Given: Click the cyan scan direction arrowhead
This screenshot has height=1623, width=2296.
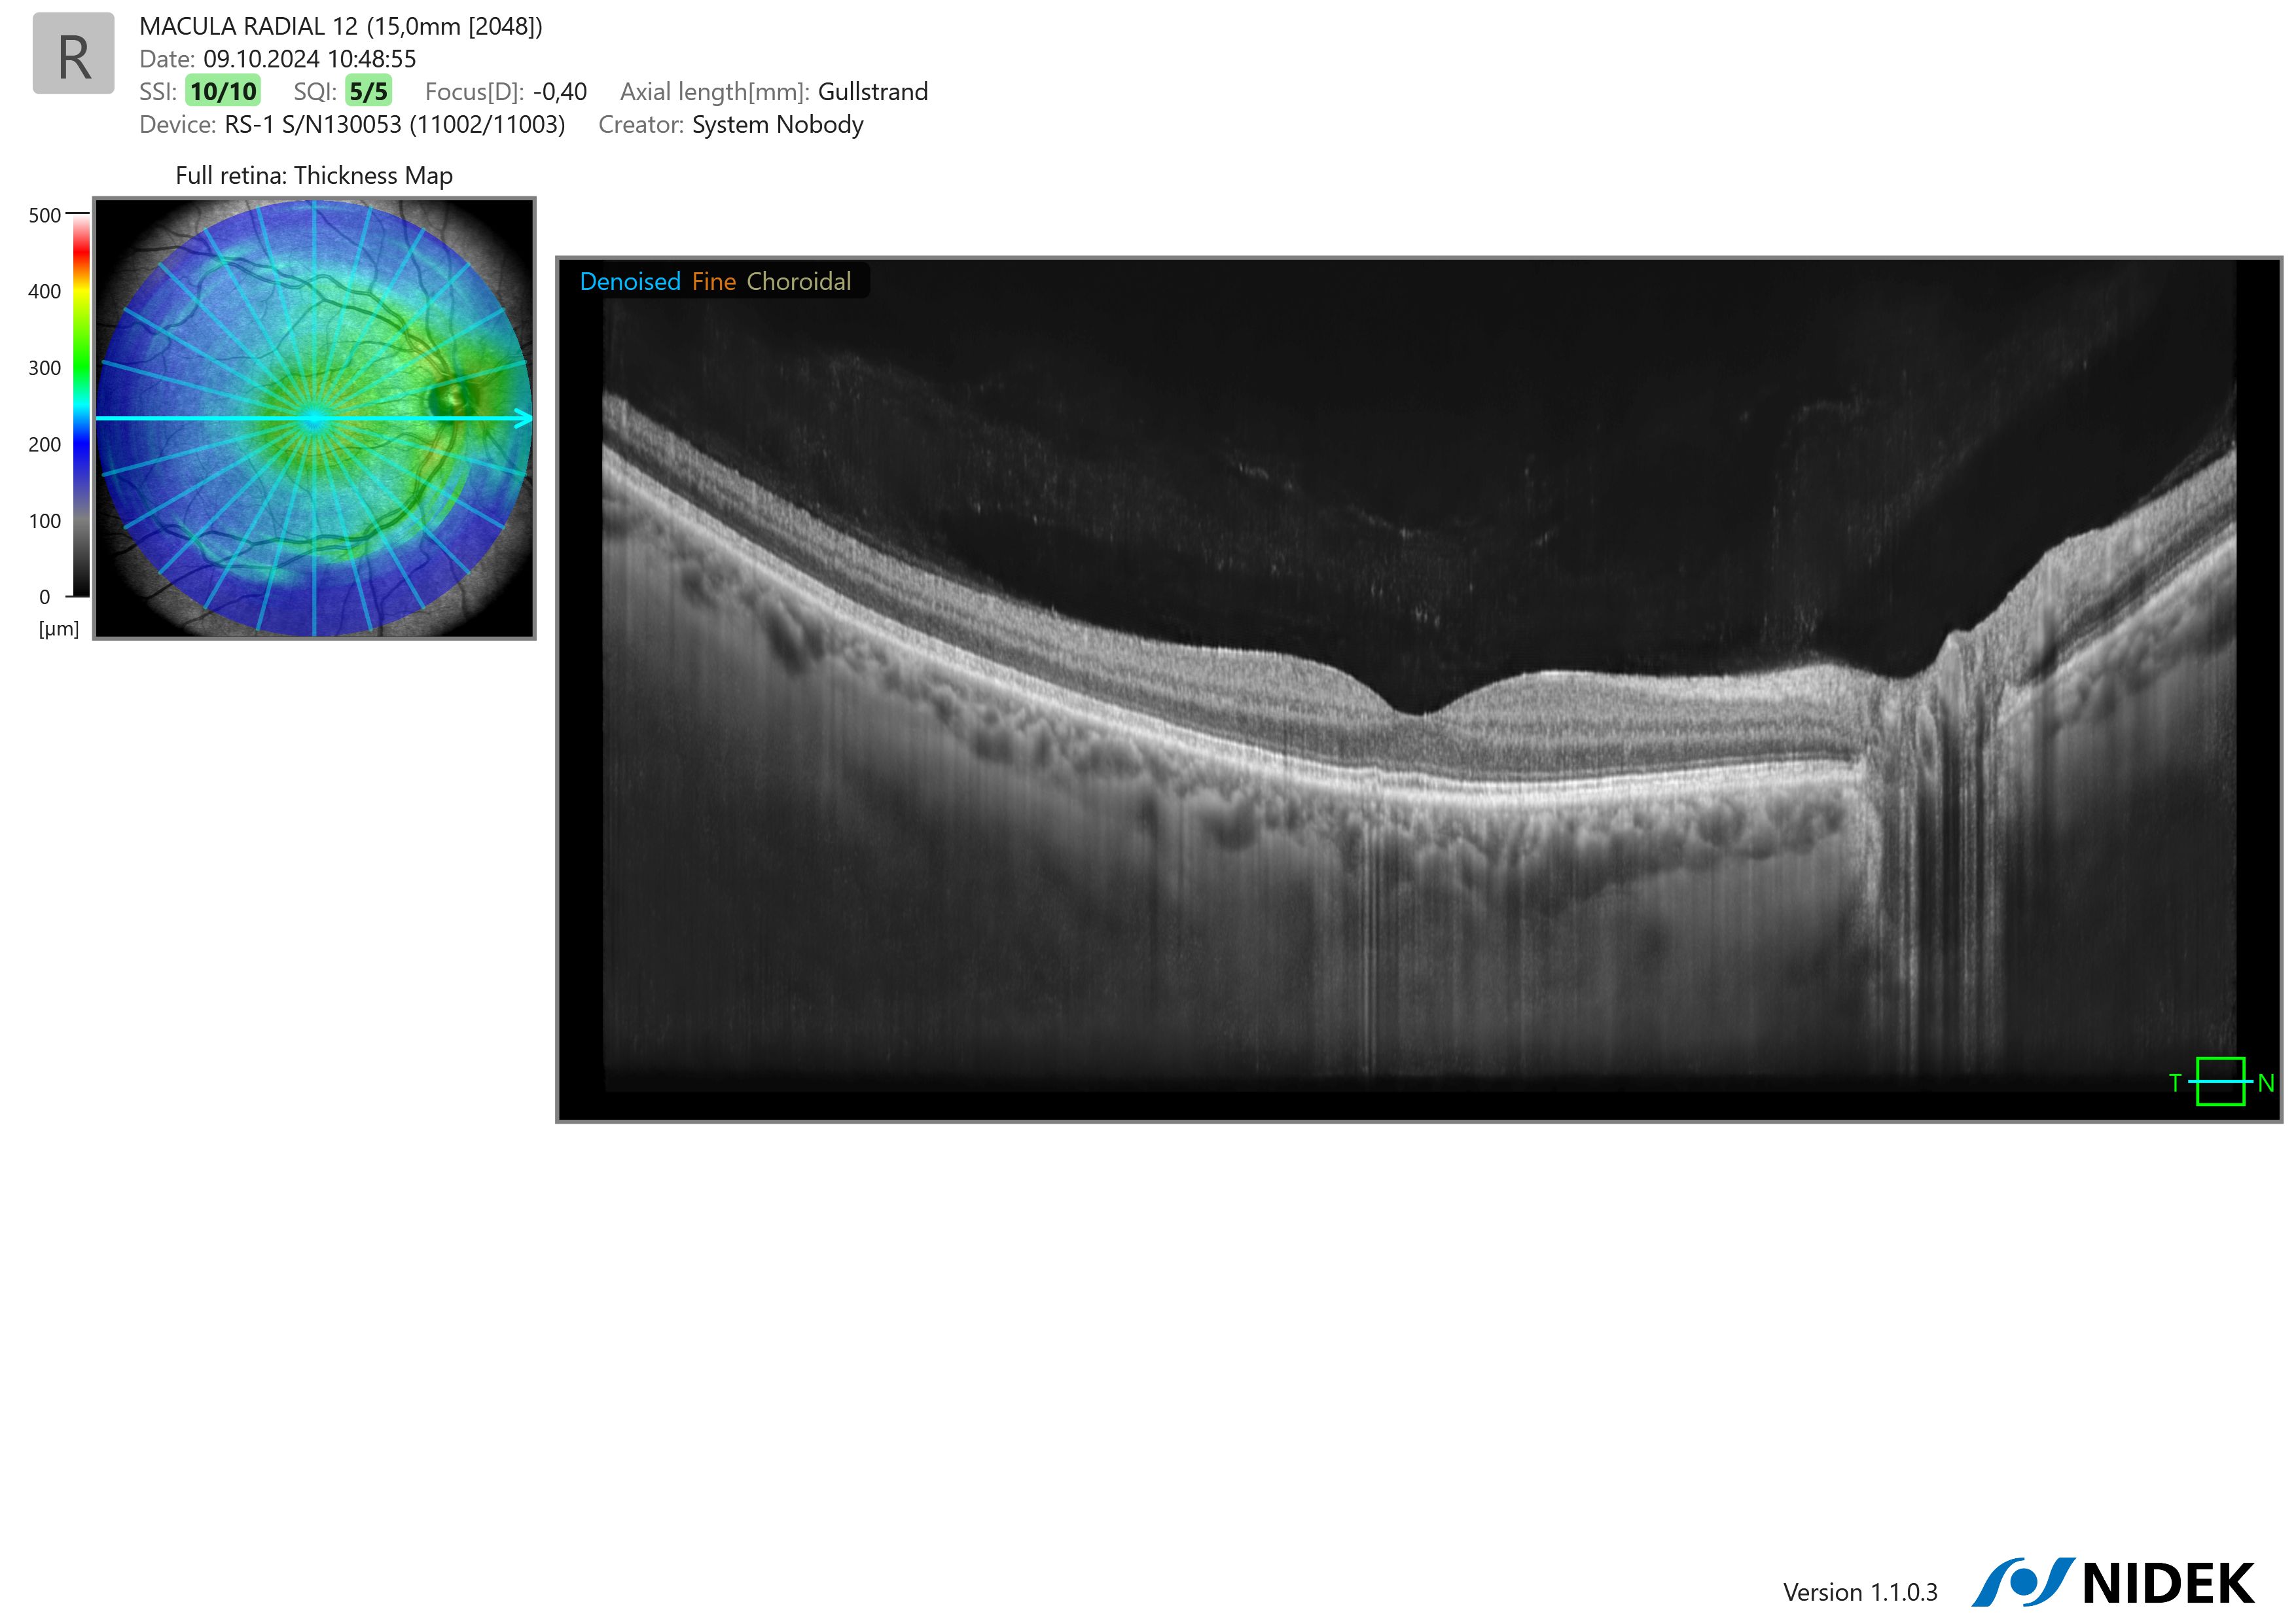Looking at the screenshot, I should pos(523,418).
